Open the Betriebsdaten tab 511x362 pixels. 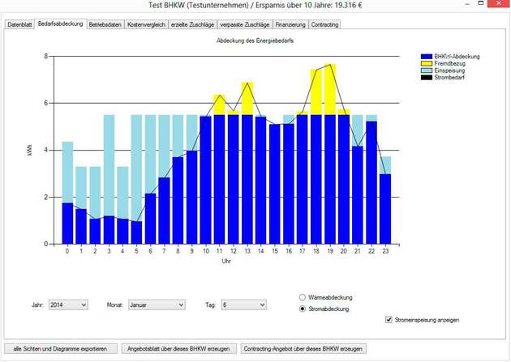point(105,25)
